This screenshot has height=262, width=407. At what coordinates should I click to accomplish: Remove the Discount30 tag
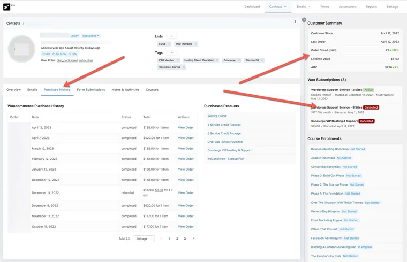(262, 60)
